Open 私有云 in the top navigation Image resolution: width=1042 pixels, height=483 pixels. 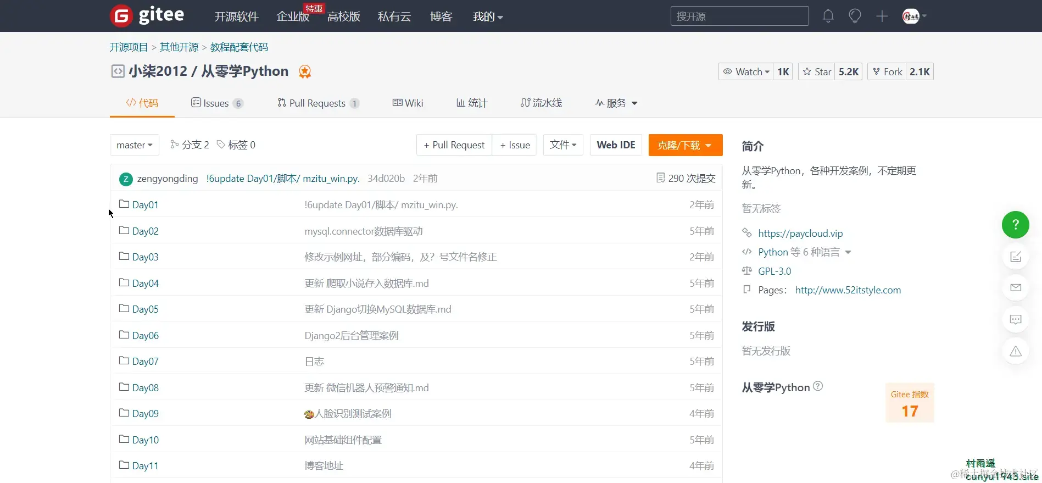[x=394, y=16]
